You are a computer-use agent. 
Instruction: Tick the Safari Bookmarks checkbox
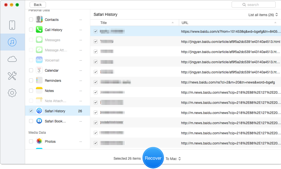click(31, 121)
